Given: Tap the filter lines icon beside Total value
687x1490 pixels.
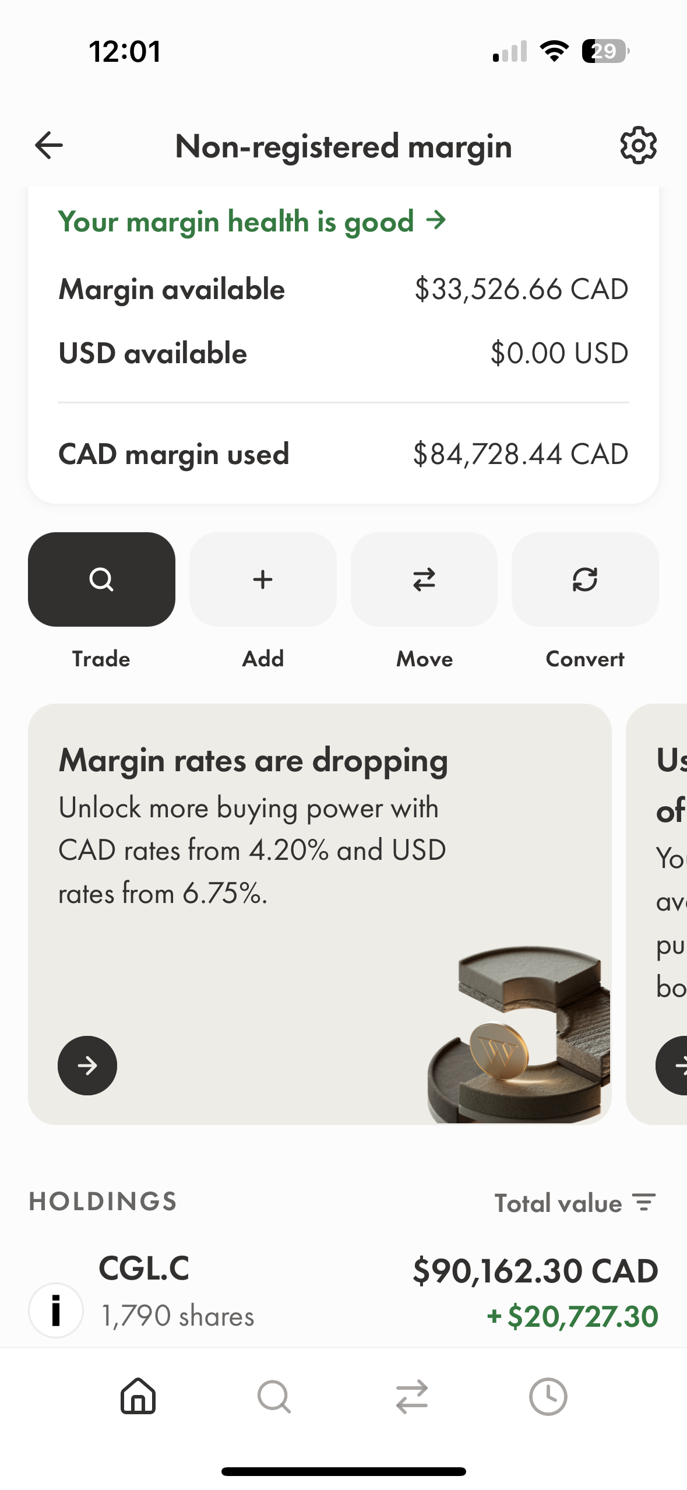Looking at the screenshot, I should [x=644, y=1203].
